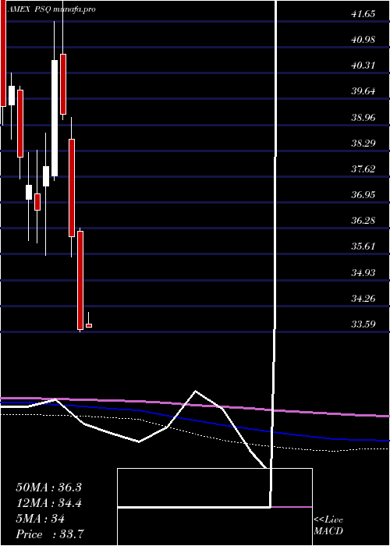This screenshot has width=390, height=546.
Task: Click the <<Live MACD label
Action: [x=328, y=526]
